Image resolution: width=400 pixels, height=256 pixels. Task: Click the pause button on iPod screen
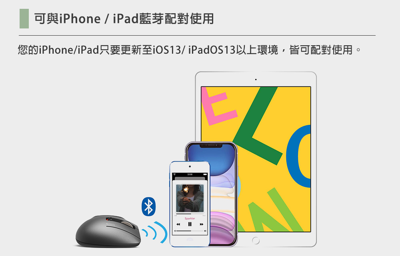pos(190,224)
